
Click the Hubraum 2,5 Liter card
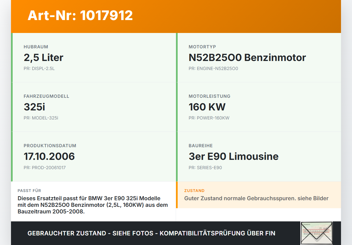click(x=94, y=58)
